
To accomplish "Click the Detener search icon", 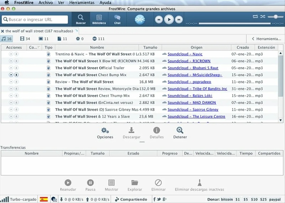I will coord(180,131).
